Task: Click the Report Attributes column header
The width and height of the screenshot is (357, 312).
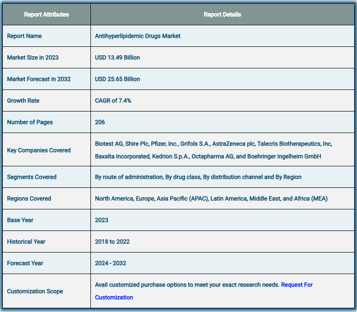Action: pyautogui.click(x=46, y=15)
